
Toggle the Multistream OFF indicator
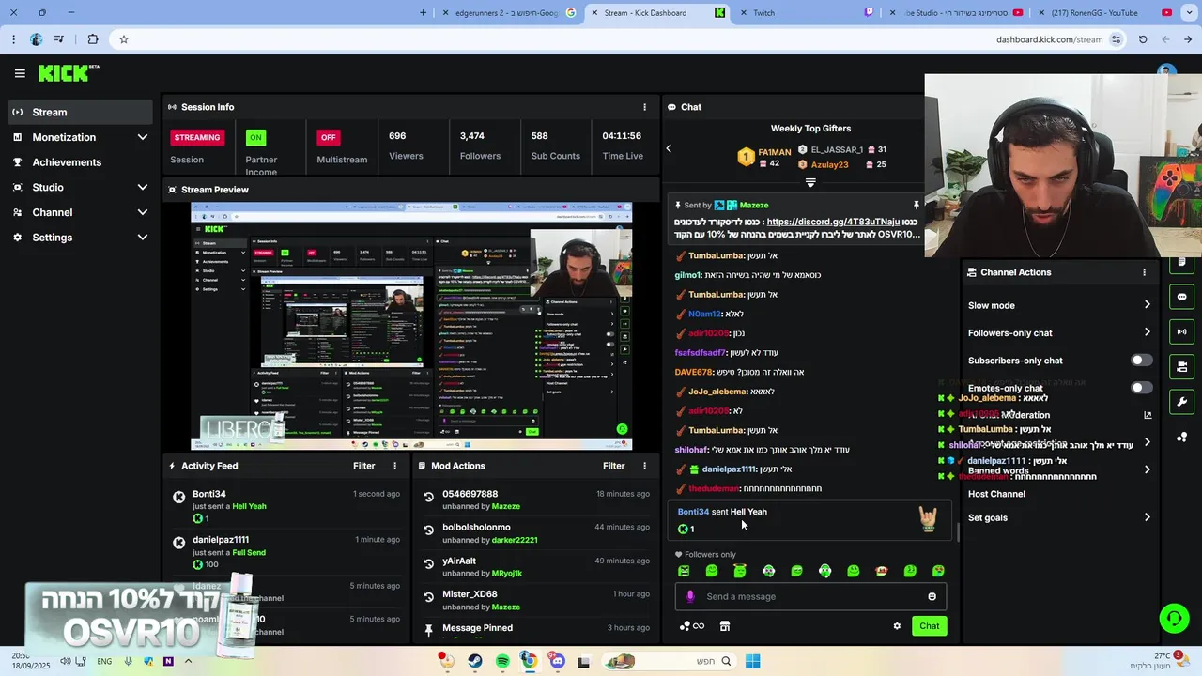328,137
